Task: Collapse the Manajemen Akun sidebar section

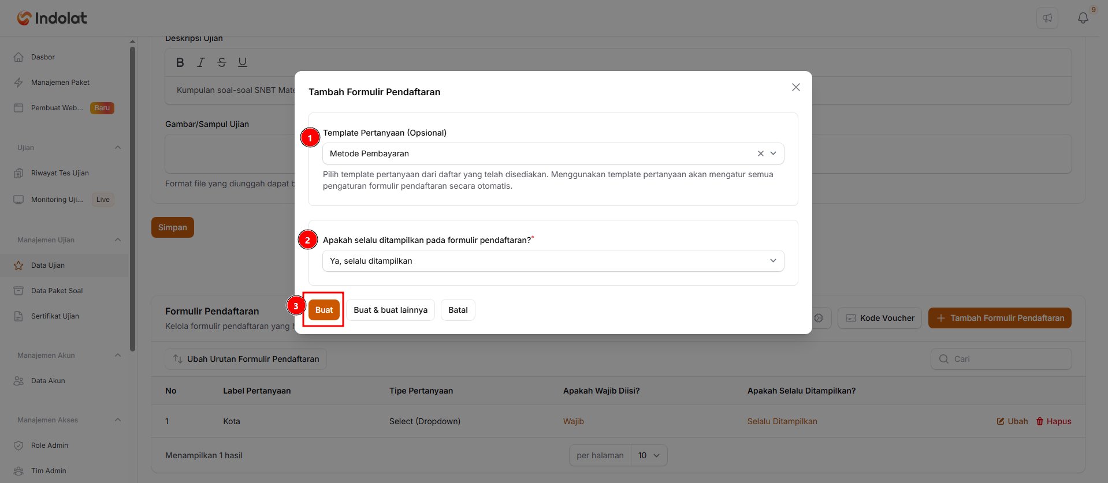Action: coord(118,355)
